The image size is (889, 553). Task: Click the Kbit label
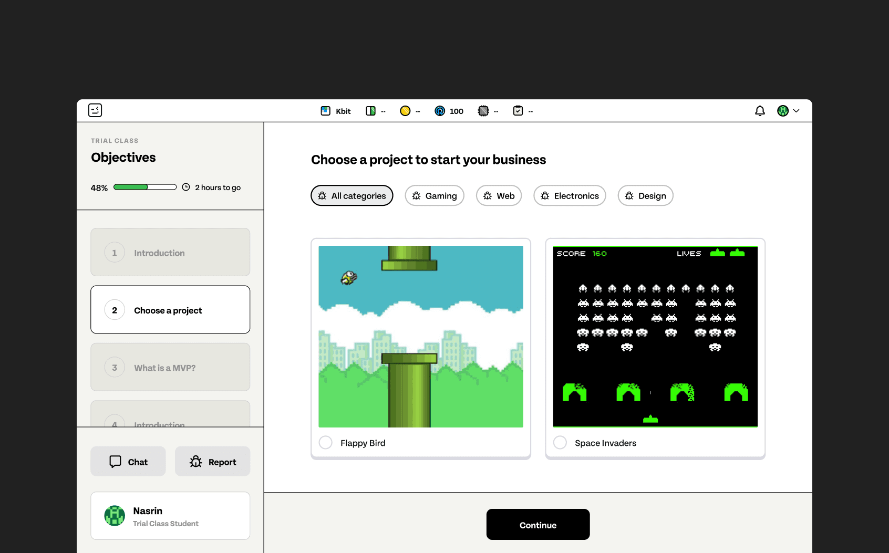pos(343,111)
